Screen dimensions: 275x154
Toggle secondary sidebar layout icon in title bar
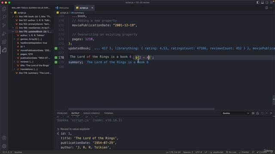click(x=267, y=3)
